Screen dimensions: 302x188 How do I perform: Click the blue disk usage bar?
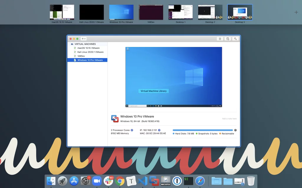pos(203,130)
